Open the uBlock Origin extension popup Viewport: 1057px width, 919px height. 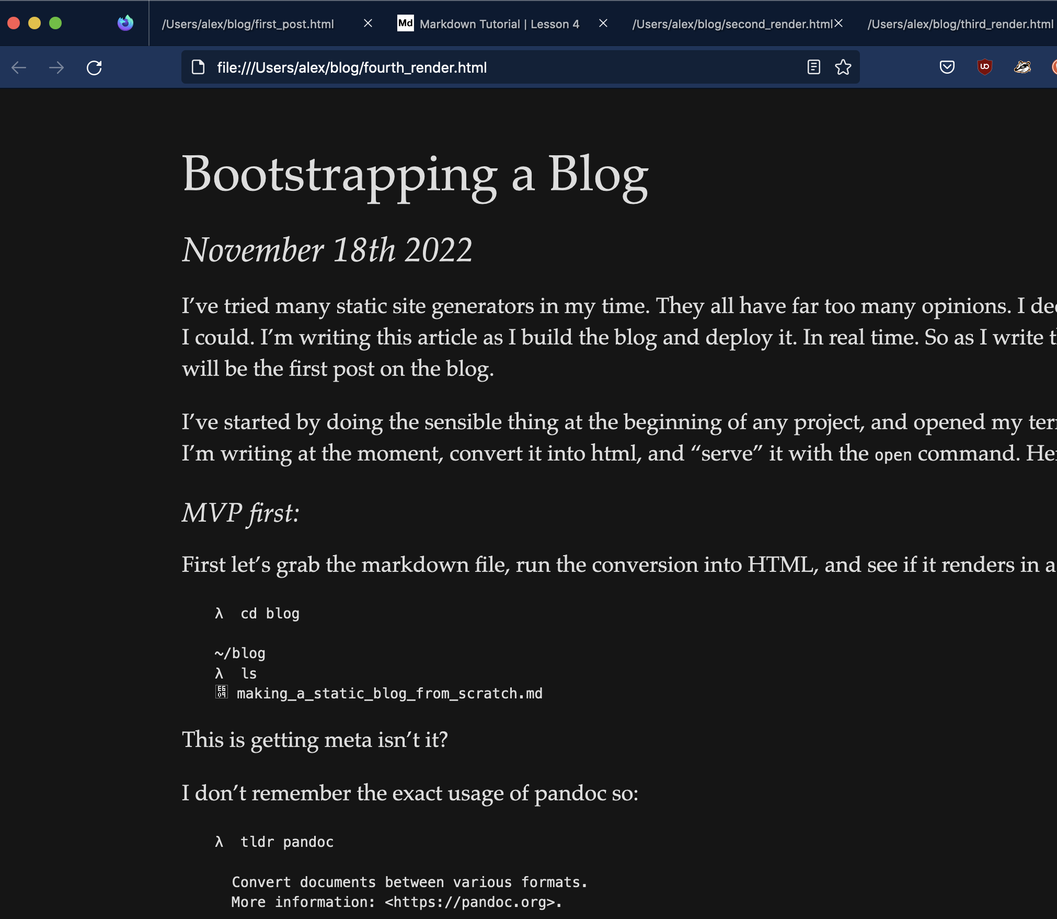click(x=985, y=67)
